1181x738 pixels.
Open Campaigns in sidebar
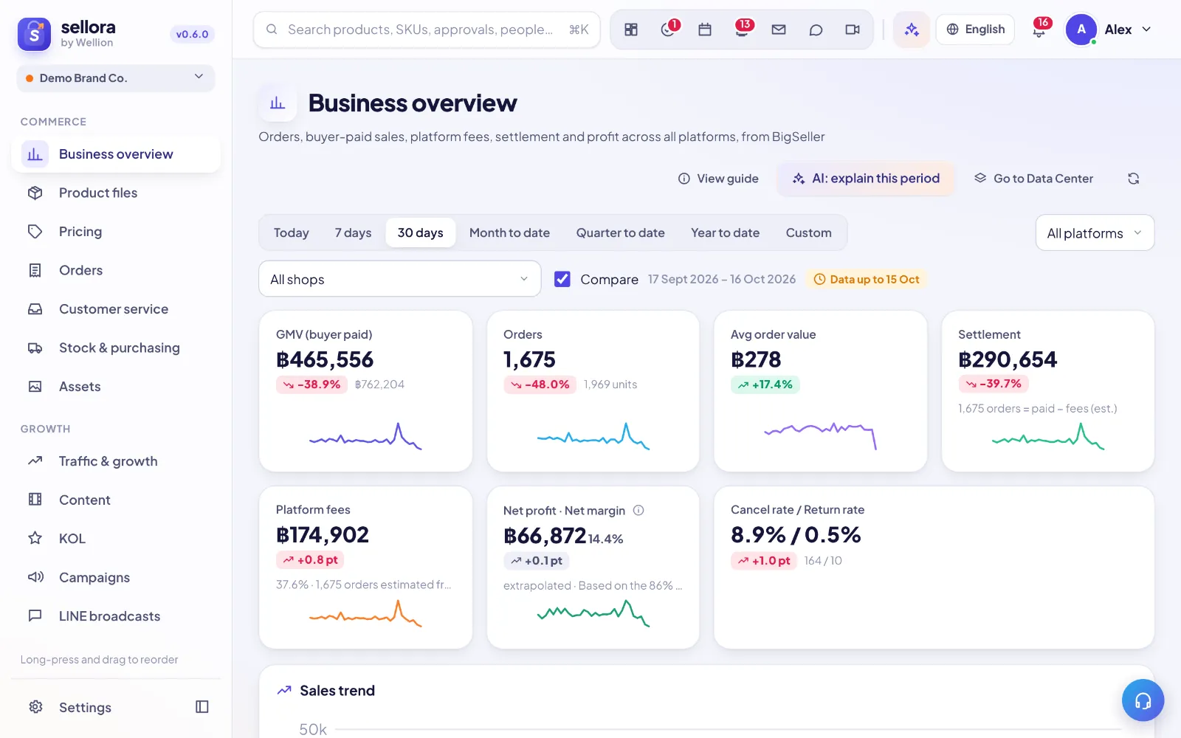click(116, 577)
